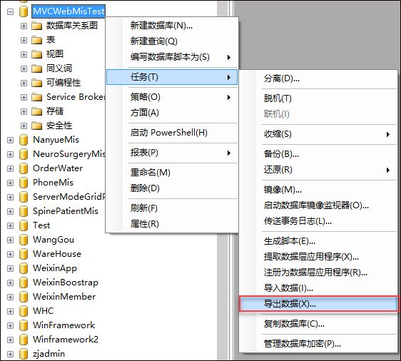Expand the 安全性 folder node
Screen dimensions: 401x361
pos(24,126)
